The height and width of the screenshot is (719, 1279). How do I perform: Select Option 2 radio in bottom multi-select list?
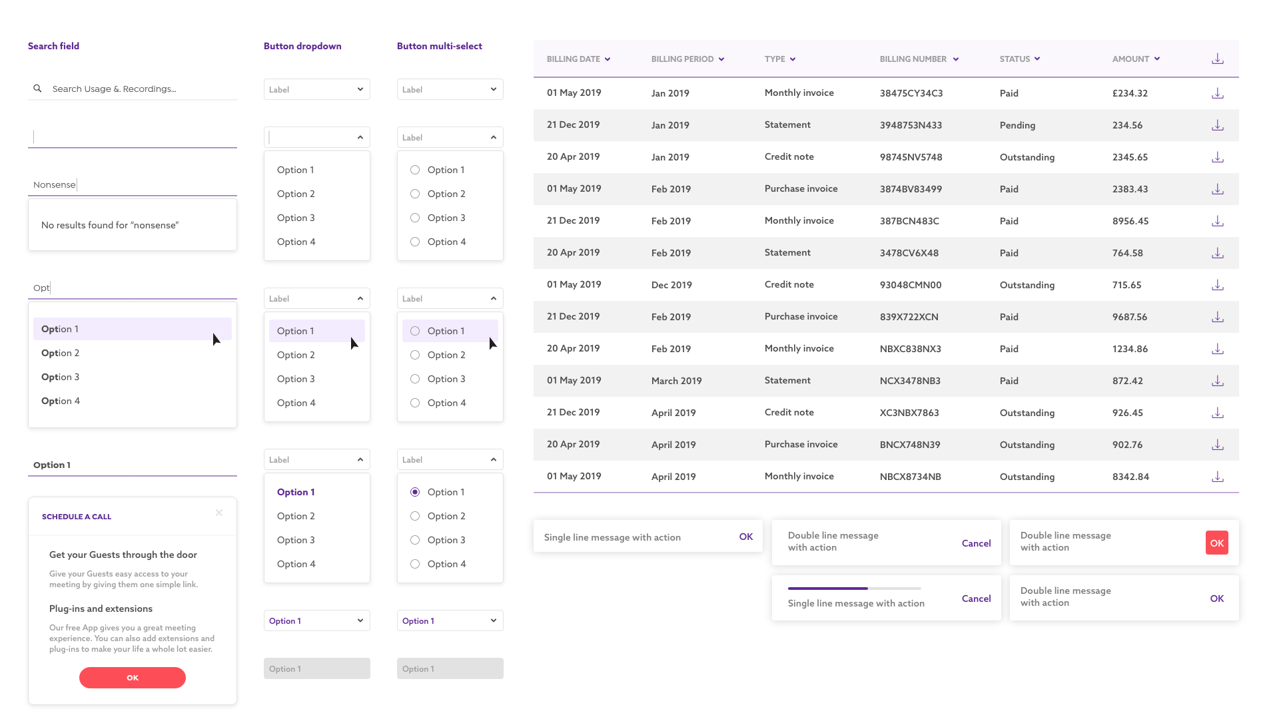click(415, 516)
